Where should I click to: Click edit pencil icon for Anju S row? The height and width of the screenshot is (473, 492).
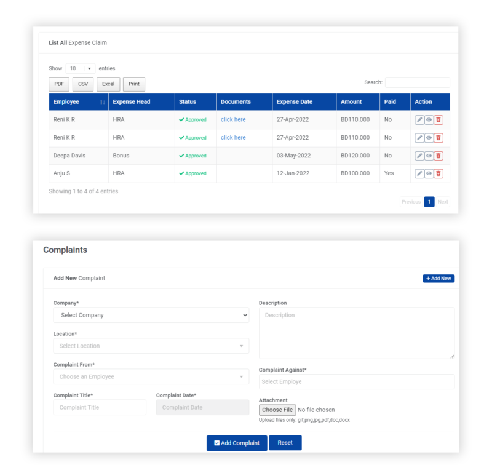tap(419, 174)
